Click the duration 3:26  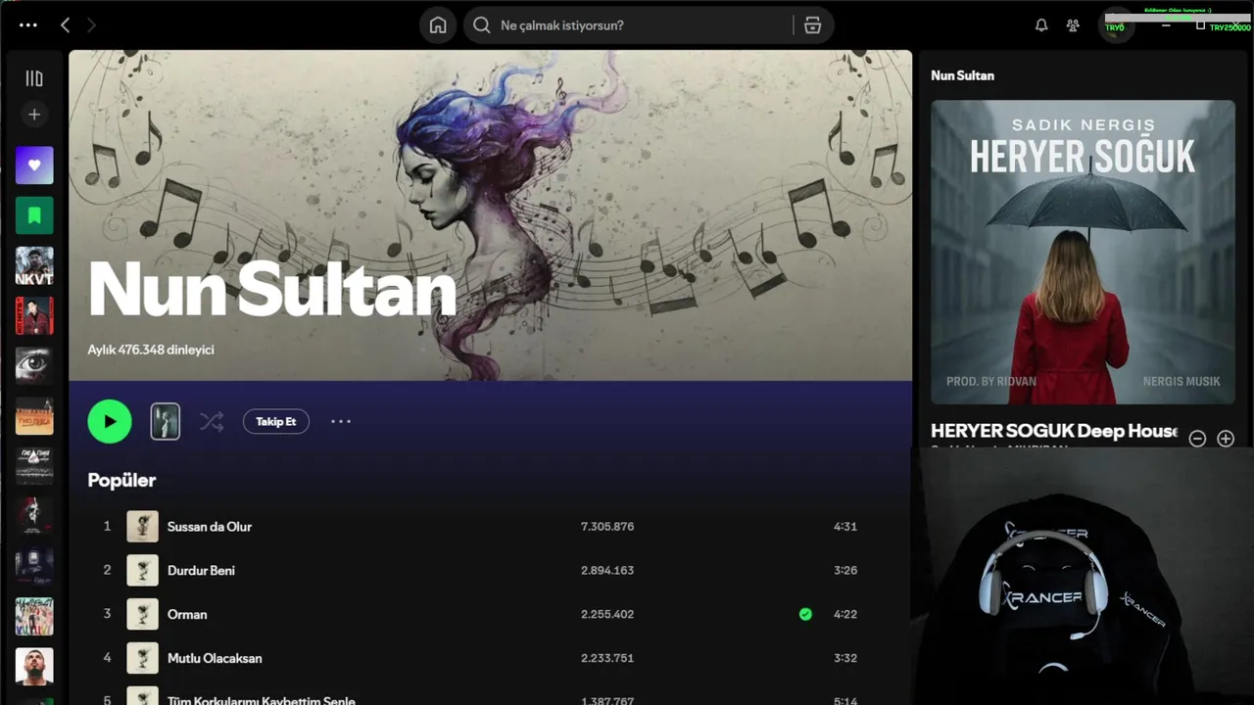(x=845, y=571)
